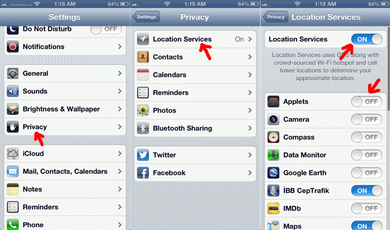Select the Compass app icon

tap(273, 137)
